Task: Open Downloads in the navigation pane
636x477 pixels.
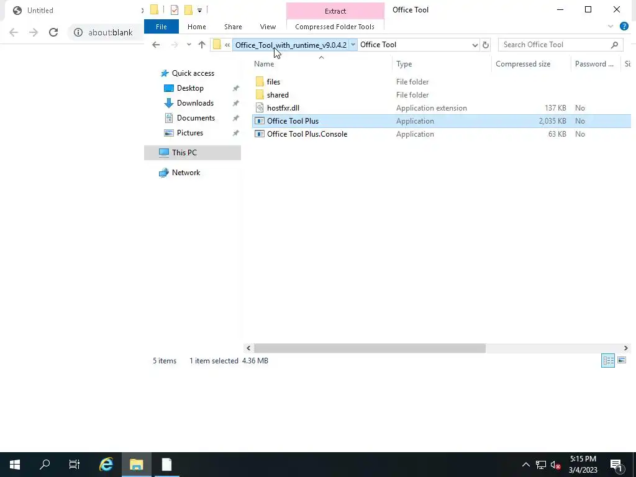Action: [x=195, y=103]
